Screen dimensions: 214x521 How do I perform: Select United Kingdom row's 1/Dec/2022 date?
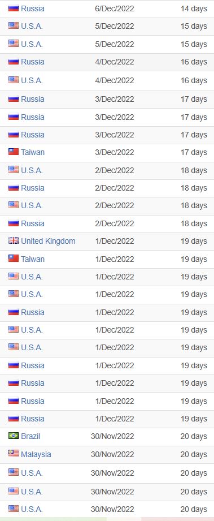tap(115, 241)
